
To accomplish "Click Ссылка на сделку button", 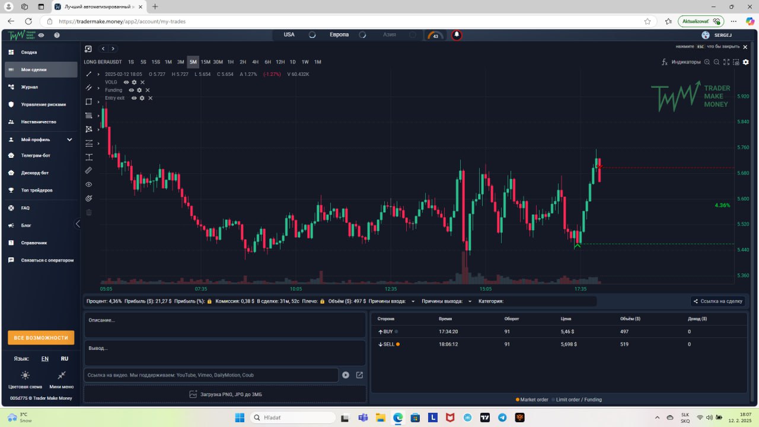I will pos(717,301).
